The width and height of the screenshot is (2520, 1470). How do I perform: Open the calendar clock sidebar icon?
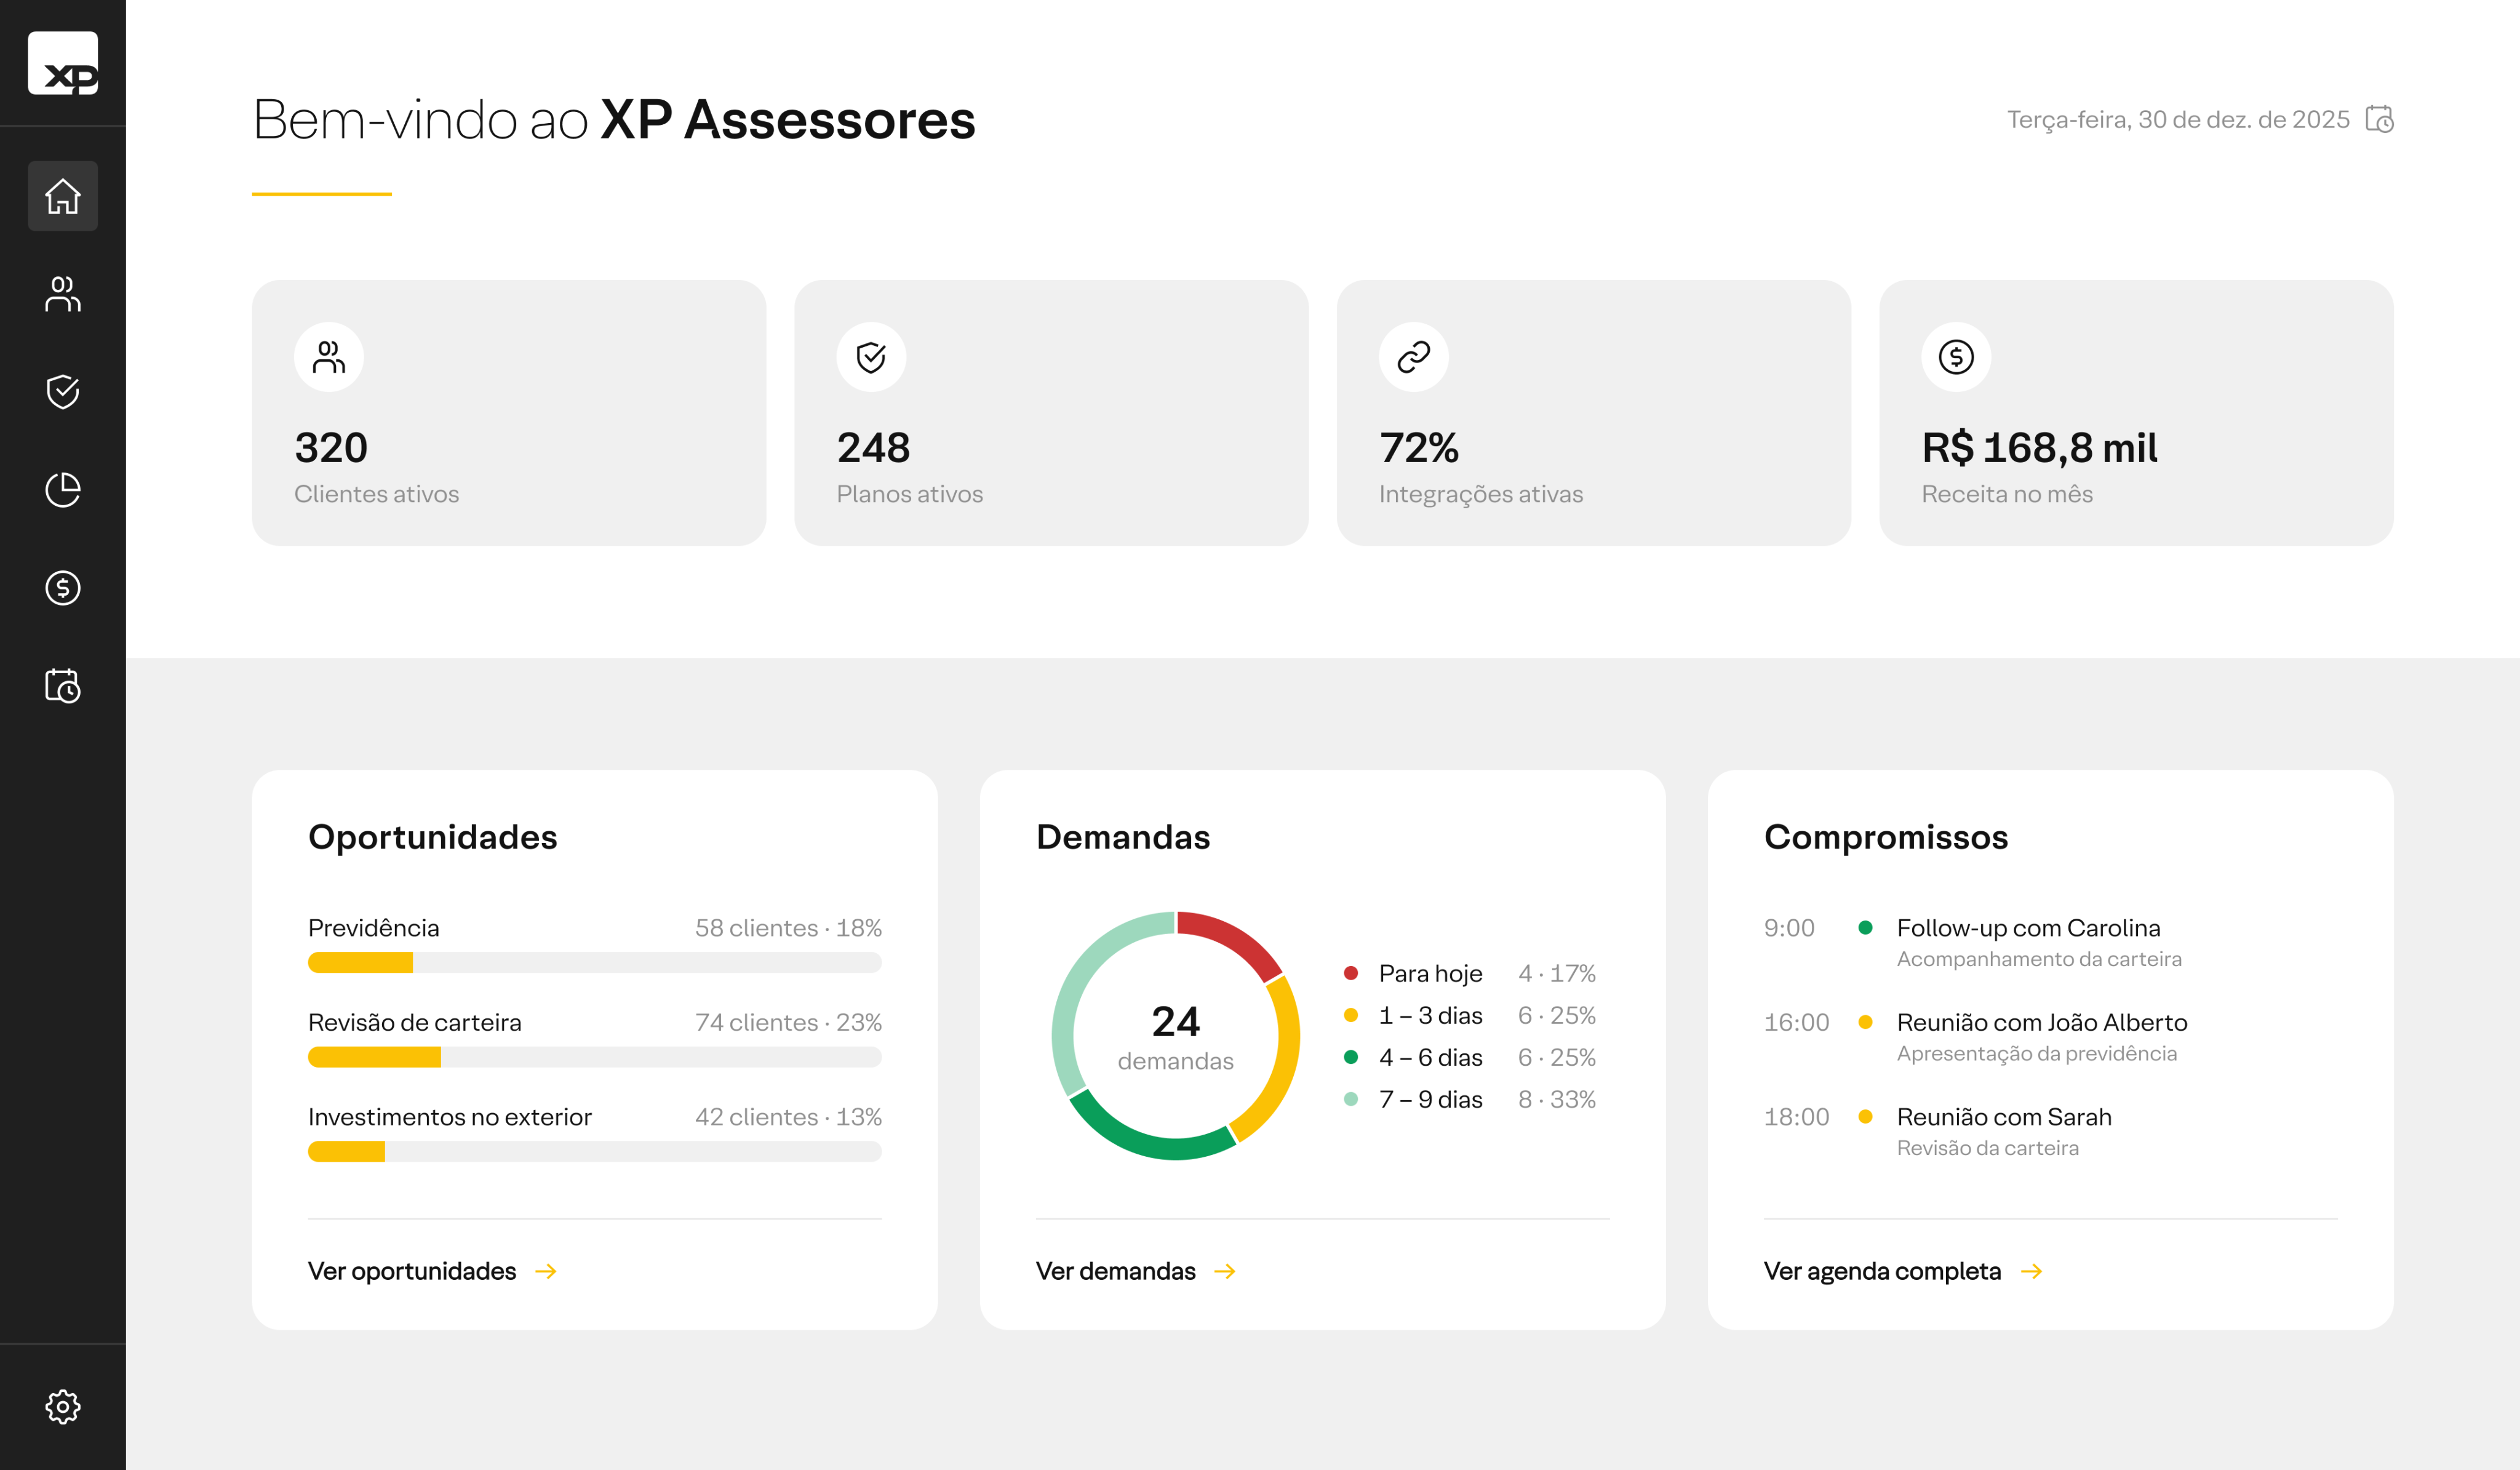[x=63, y=686]
